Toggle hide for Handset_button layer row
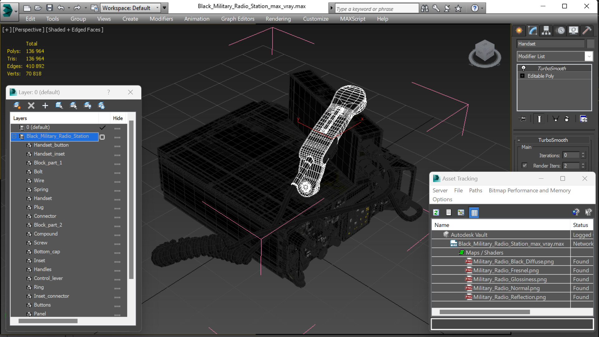This screenshot has height=337, width=599. [117, 146]
